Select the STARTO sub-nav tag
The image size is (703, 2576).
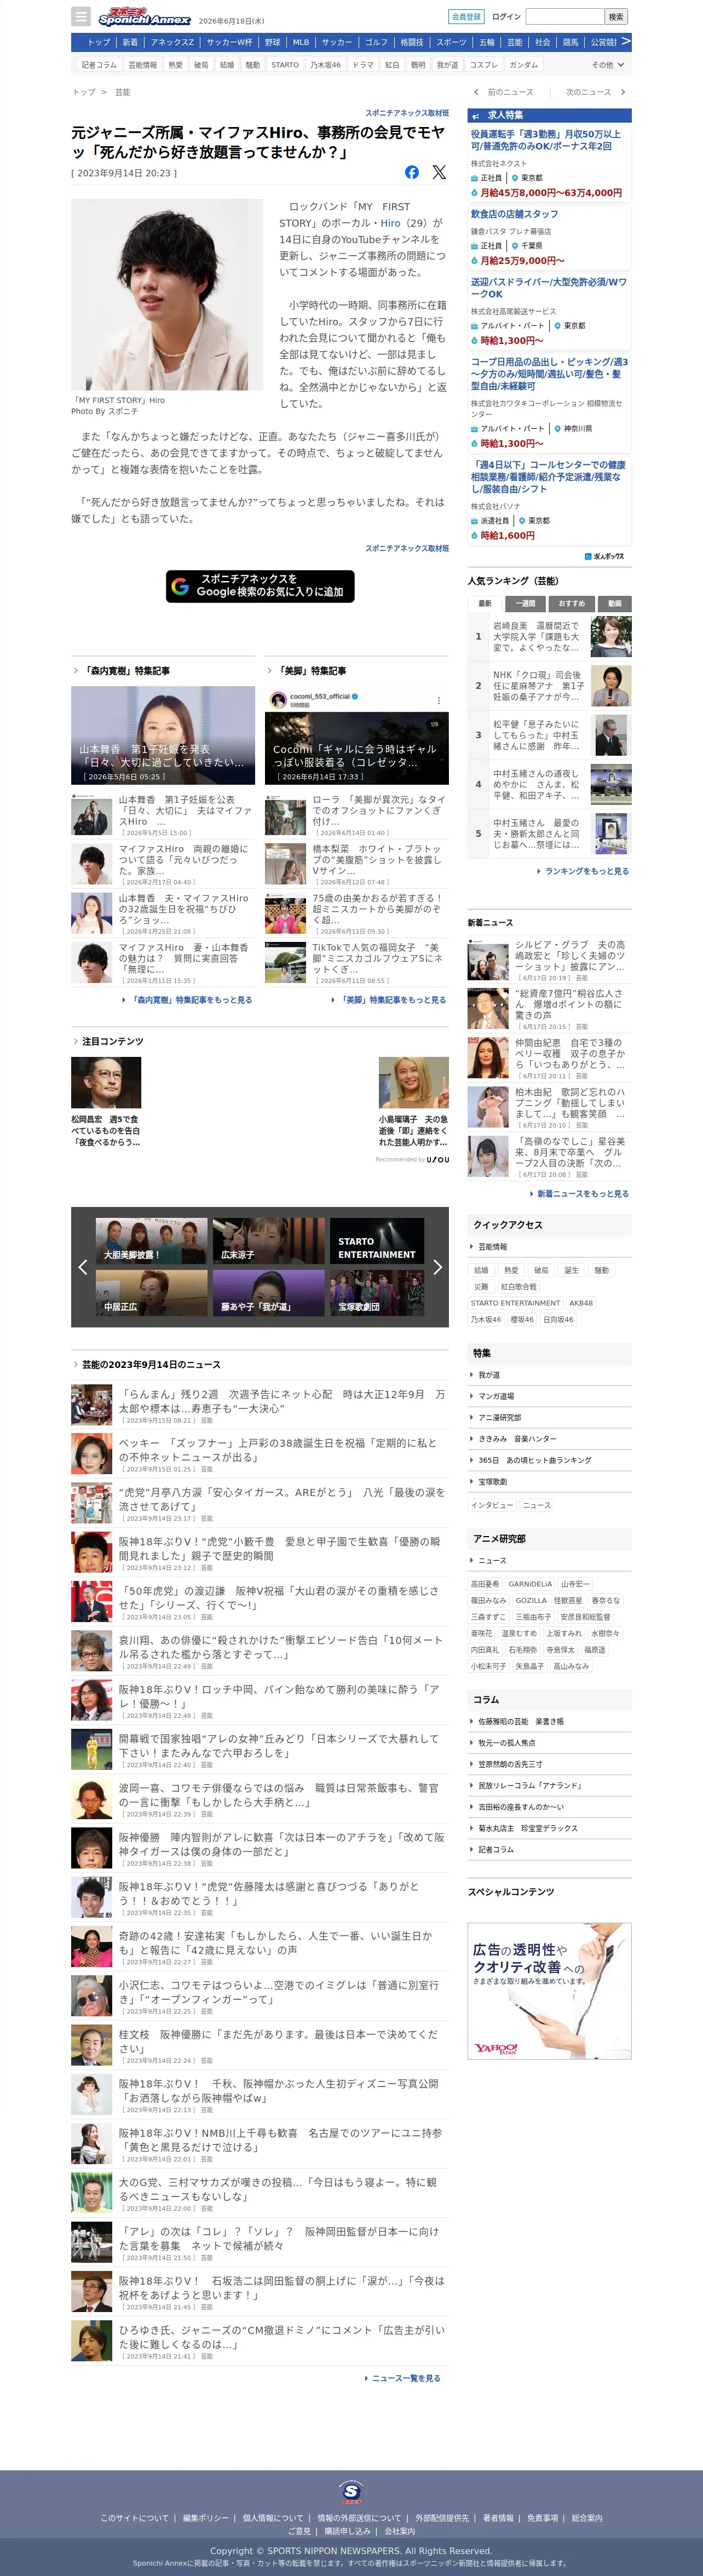[285, 65]
